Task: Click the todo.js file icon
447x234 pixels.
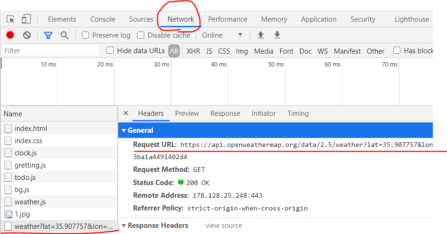Action: pos(8,178)
